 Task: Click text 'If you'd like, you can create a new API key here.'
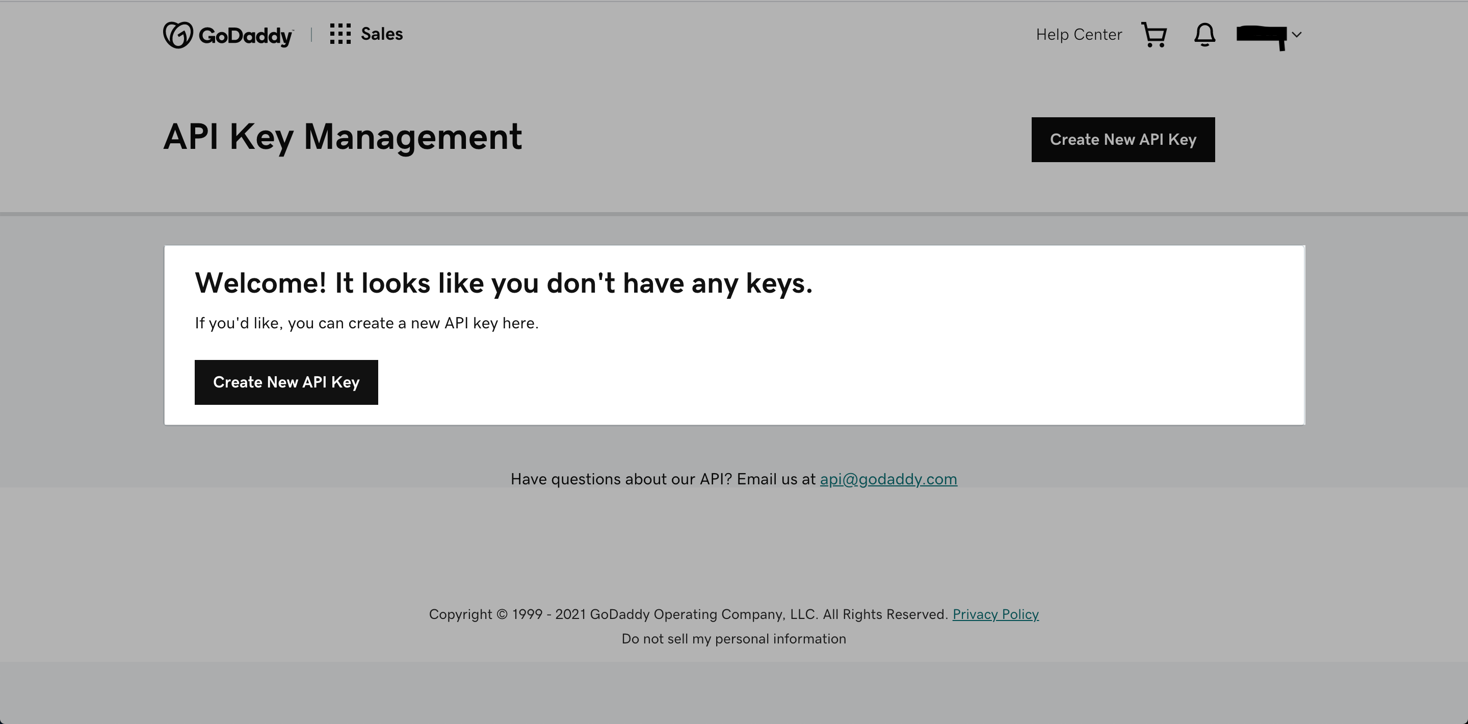tap(366, 323)
